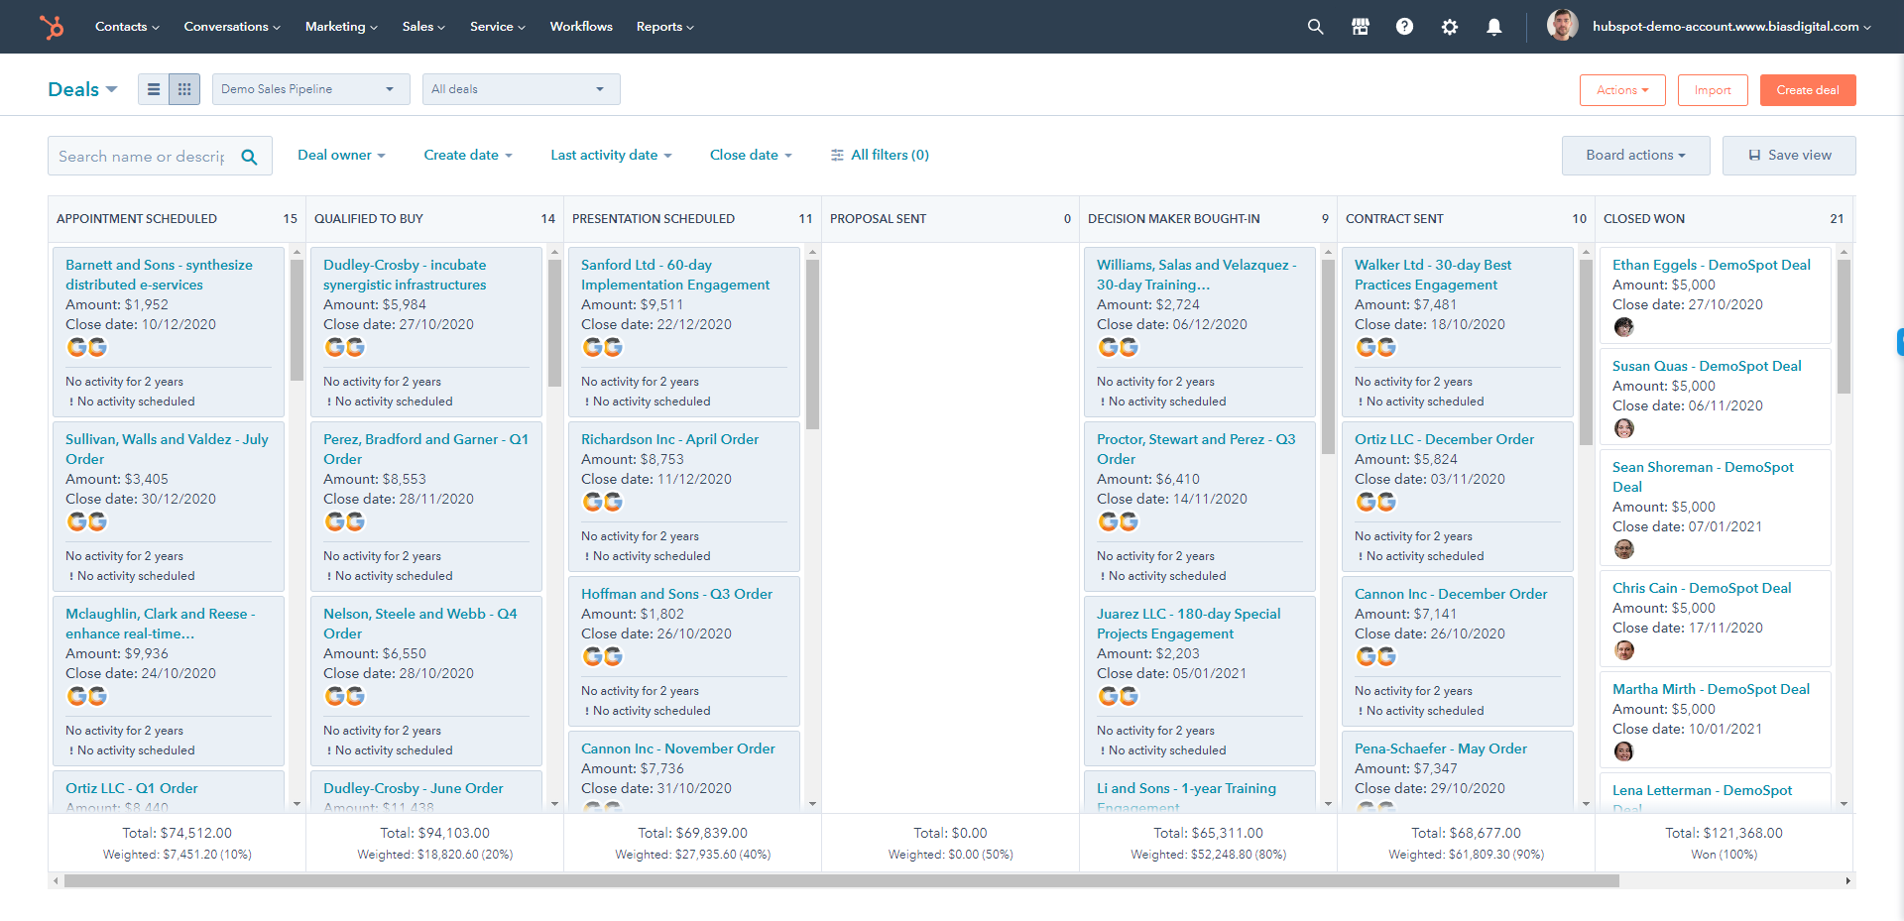Click the board horizontal scrollbar
1904x921 pixels.
click(x=841, y=880)
